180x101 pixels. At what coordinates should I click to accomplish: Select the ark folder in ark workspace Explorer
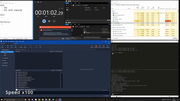coord(68,10)
